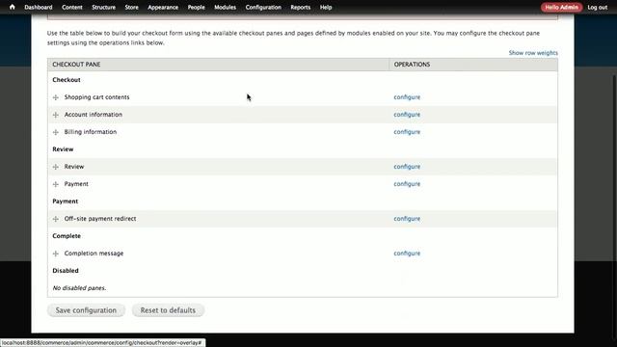This screenshot has height=347, width=617.
Task: Click drag handle for Off-site payment redirect
Action: [x=56, y=219]
